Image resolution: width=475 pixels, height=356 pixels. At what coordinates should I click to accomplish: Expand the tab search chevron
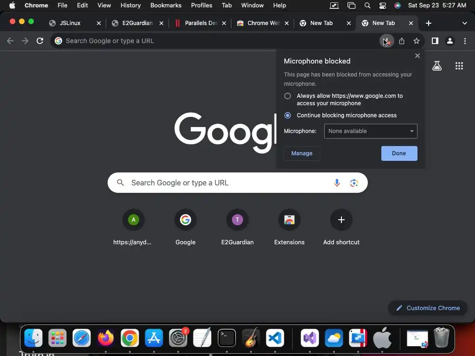pos(465,23)
